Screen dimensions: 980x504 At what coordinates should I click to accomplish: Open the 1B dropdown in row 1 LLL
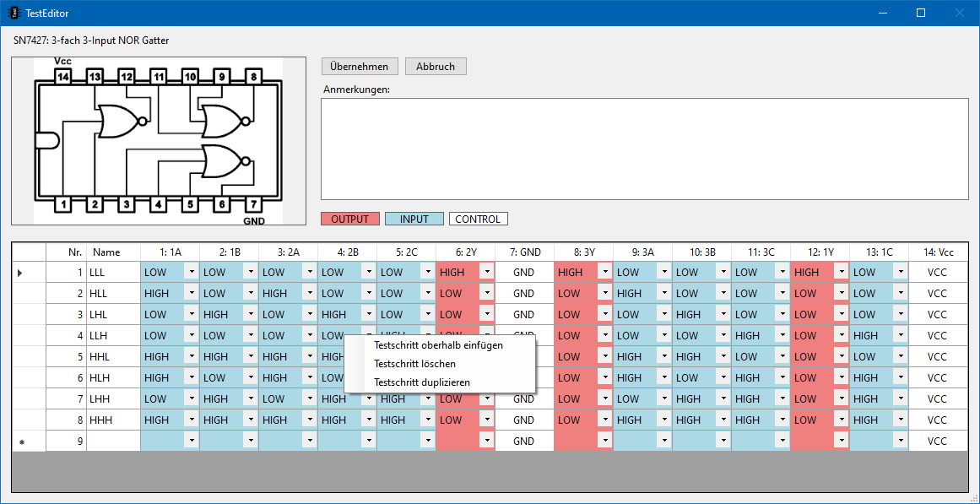coord(250,273)
